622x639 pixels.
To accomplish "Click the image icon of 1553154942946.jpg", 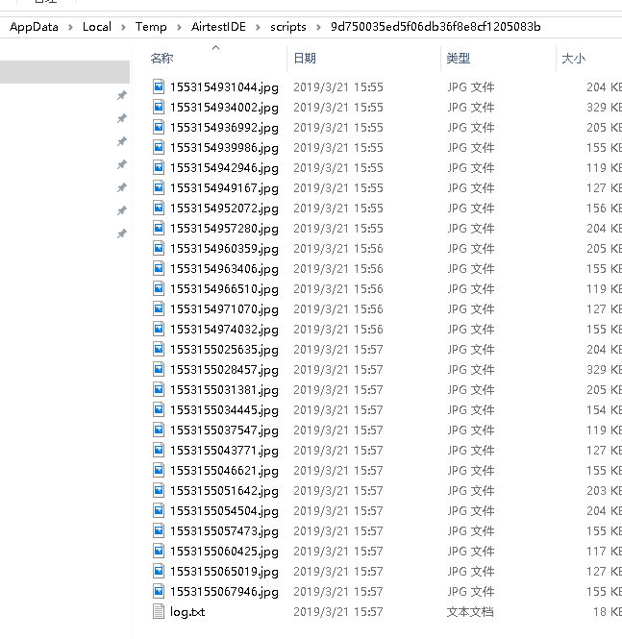I will pos(159,167).
